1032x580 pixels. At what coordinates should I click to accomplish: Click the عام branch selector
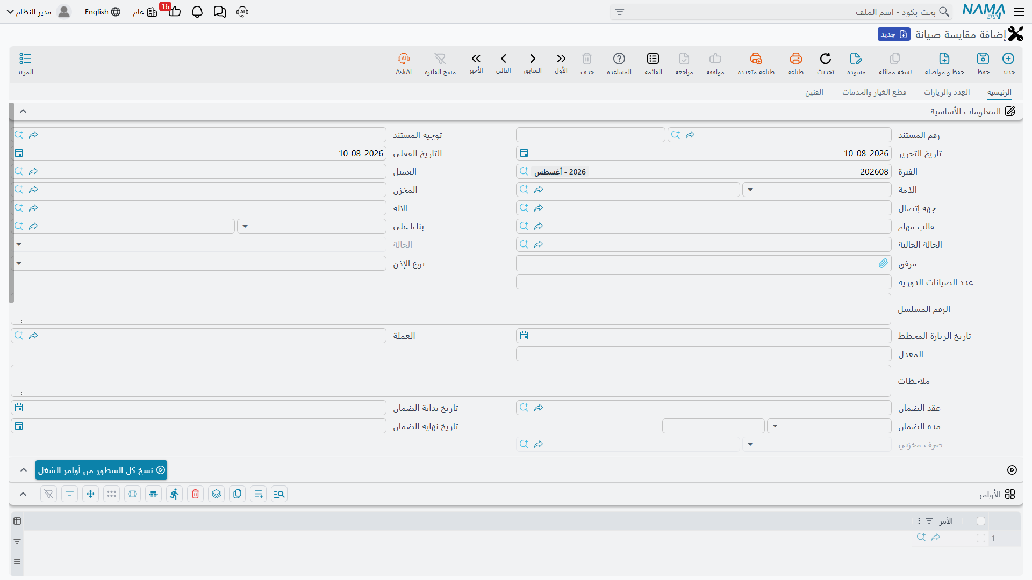(x=145, y=12)
